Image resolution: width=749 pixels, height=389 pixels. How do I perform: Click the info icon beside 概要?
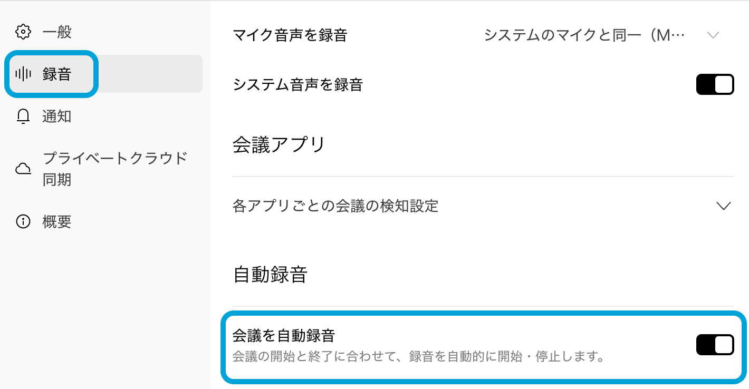pyautogui.click(x=23, y=222)
